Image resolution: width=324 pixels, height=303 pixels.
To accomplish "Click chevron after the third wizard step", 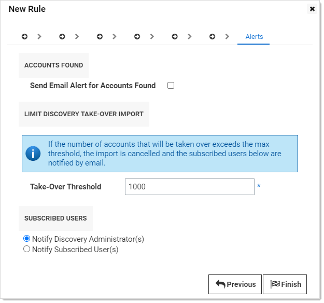I will tap(114, 37).
